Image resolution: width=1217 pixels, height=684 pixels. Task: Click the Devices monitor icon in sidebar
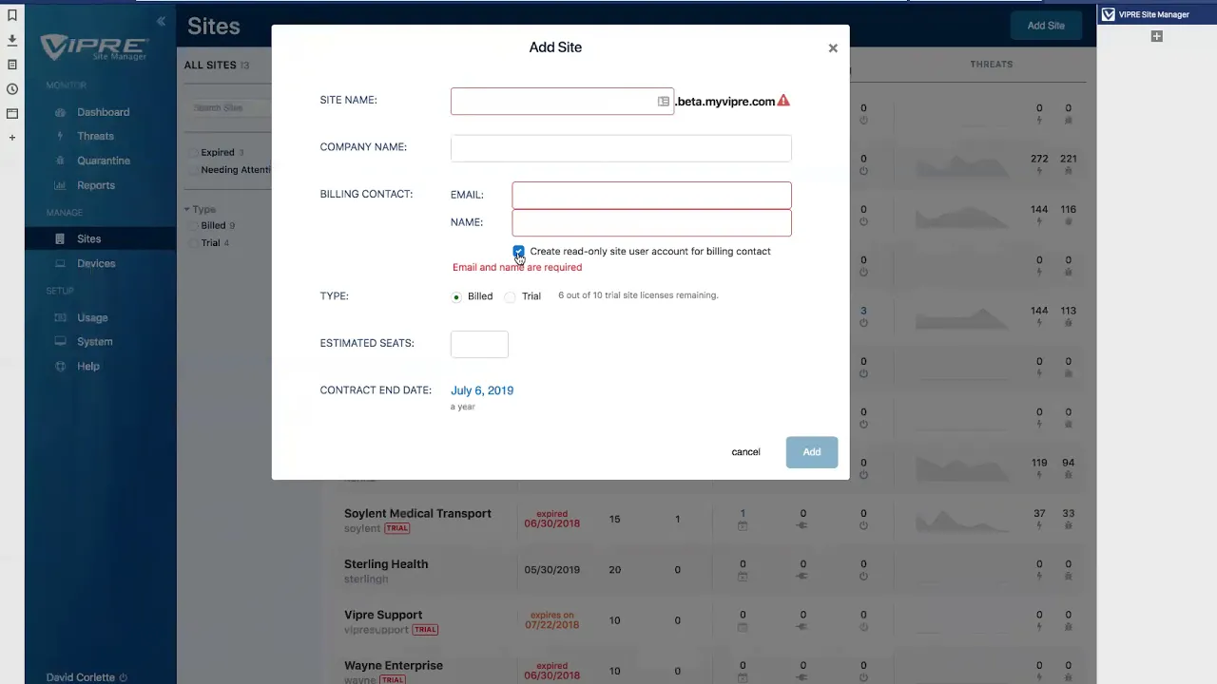click(61, 263)
